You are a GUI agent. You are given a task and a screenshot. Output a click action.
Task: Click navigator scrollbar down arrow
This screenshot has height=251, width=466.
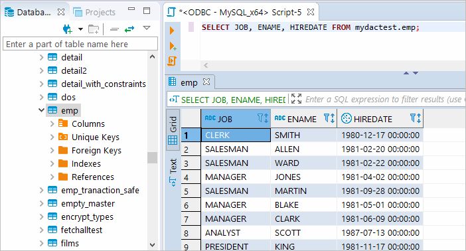click(x=153, y=245)
